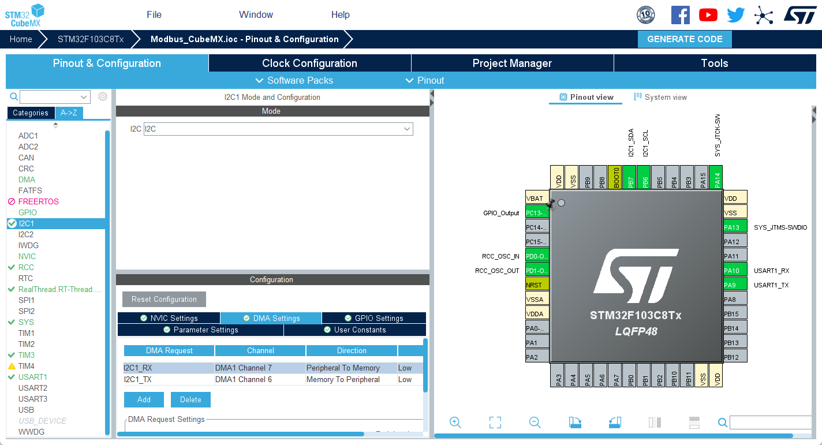Viewport: 822px width, 445px height.
Task: Collapse the Pinout section
Action: (425, 80)
